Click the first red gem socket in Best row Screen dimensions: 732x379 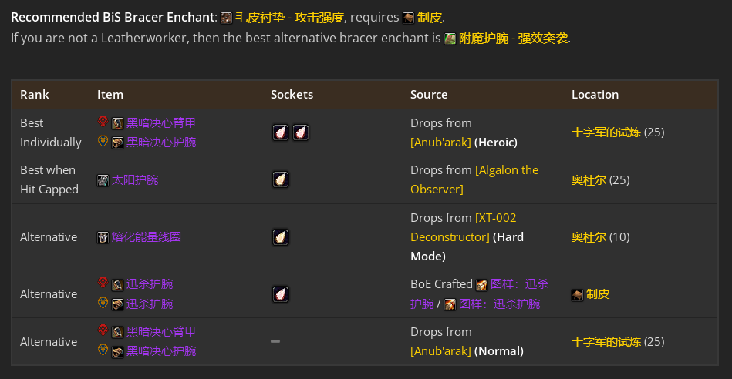[x=281, y=132]
